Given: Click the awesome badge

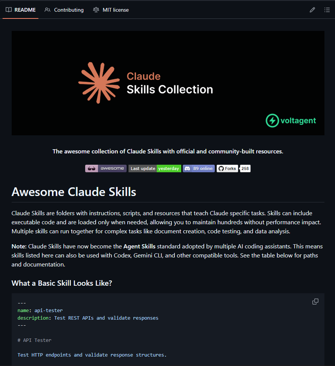Looking at the screenshot, I should pyautogui.click(x=106, y=168).
